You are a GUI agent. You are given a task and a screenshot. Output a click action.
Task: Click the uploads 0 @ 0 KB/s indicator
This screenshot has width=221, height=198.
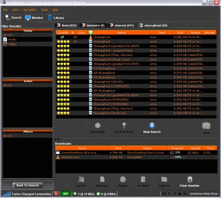pyautogui.click(x=107, y=194)
